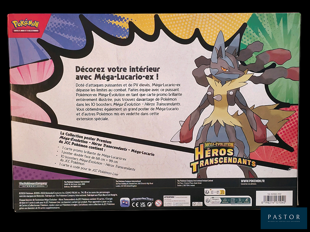Click the Attrapez-les tous logo
The image size is (310, 232).
pyautogui.click(x=142, y=199)
